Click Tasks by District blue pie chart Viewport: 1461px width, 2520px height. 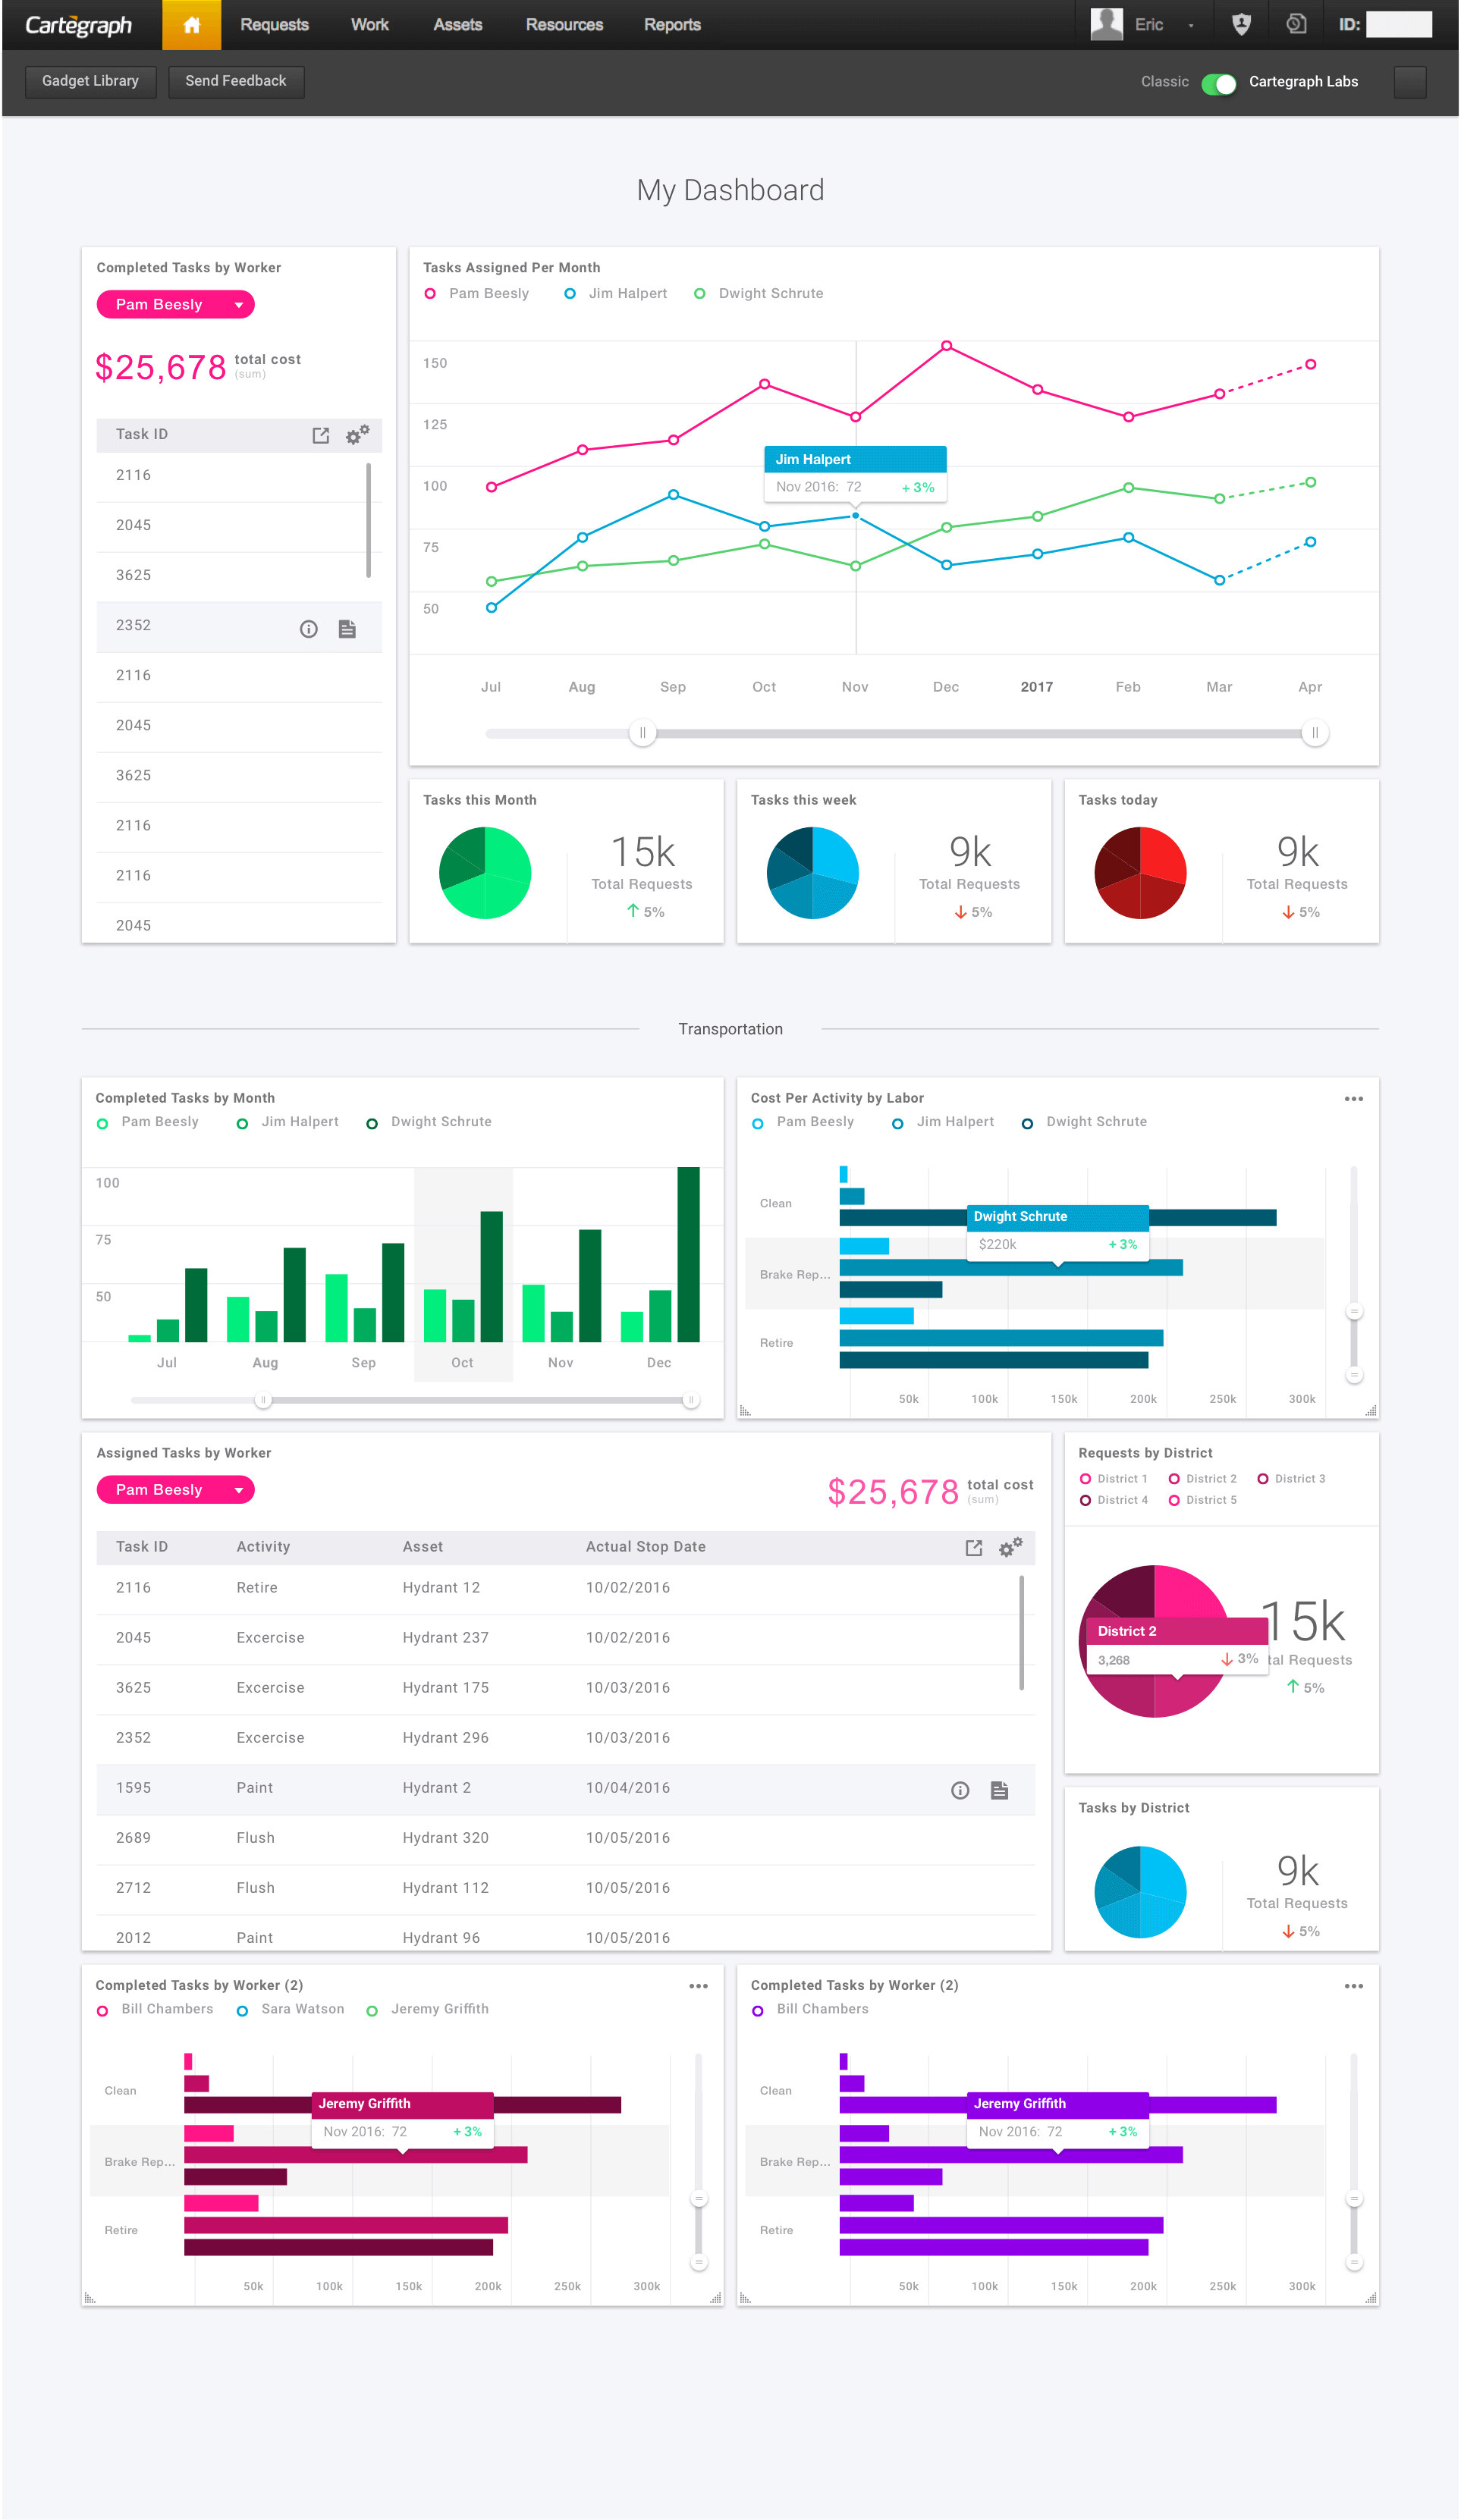pyautogui.click(x=1140, y=1892)
